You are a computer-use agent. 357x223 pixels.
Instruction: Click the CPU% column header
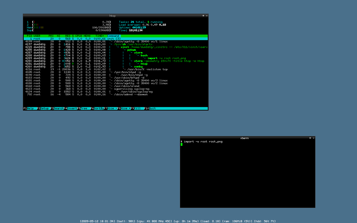[79, 36]
